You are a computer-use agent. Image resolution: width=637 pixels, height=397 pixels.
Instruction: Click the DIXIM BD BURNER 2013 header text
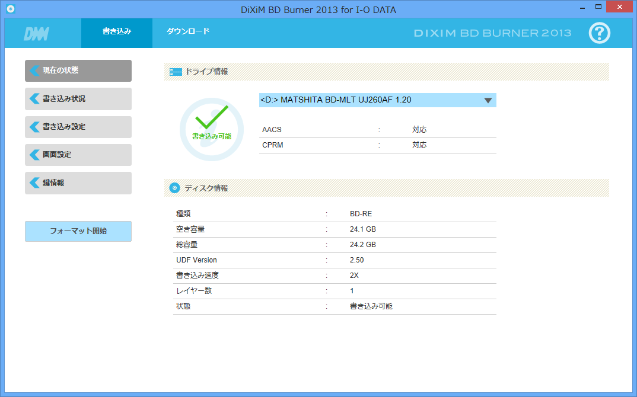coord(492,33)
